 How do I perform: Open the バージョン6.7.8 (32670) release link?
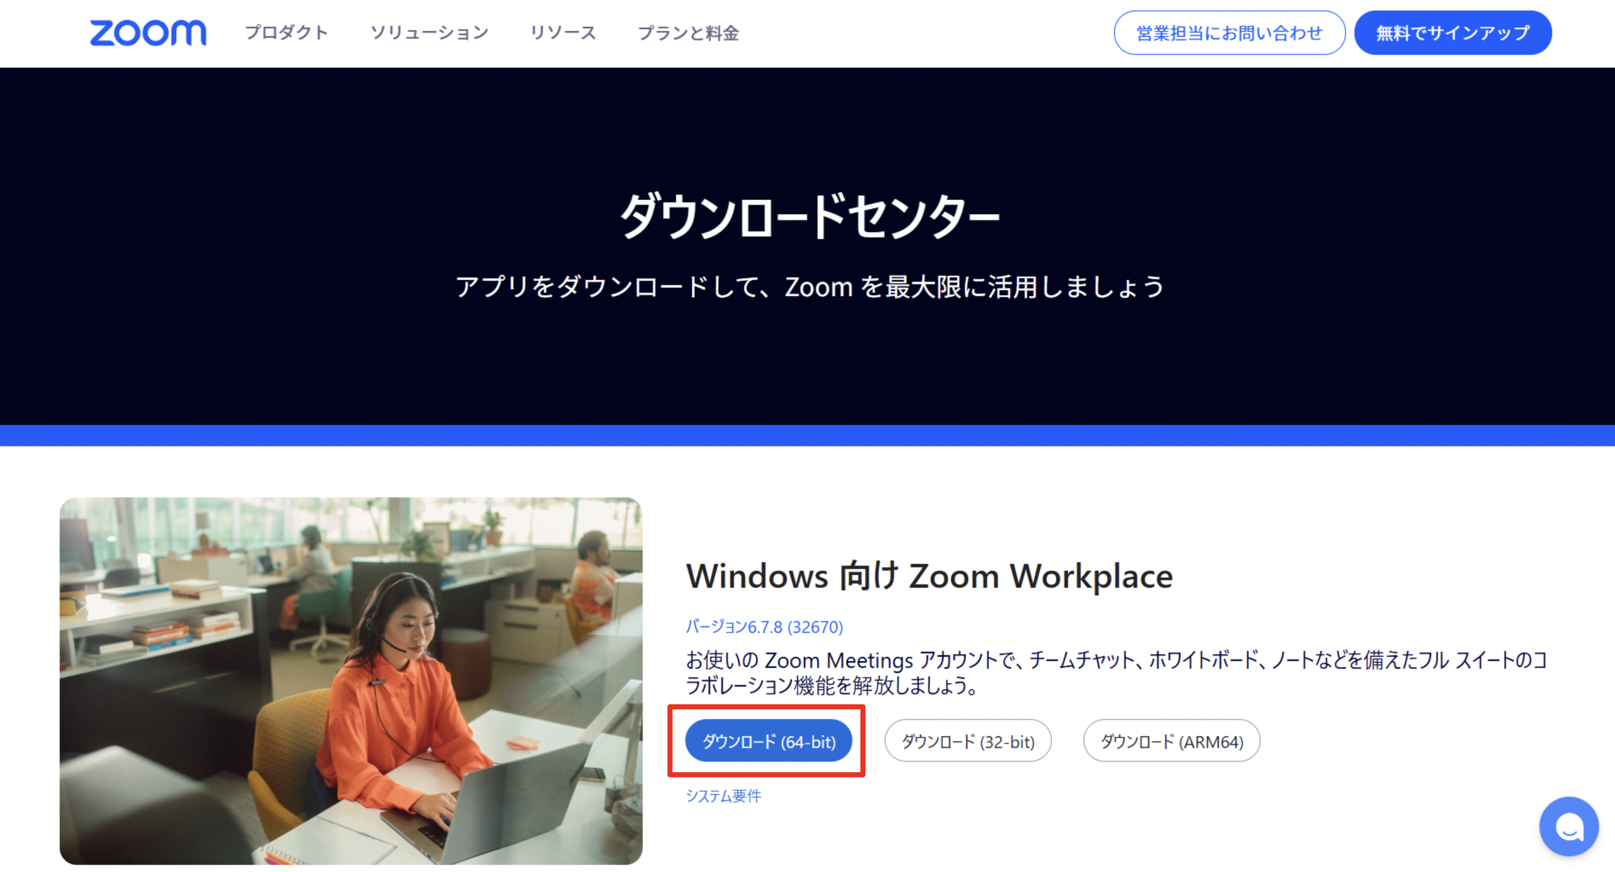point(764,626)
